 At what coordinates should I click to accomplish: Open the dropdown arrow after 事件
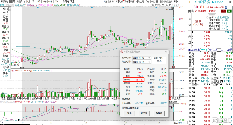[x=136, y=1]
